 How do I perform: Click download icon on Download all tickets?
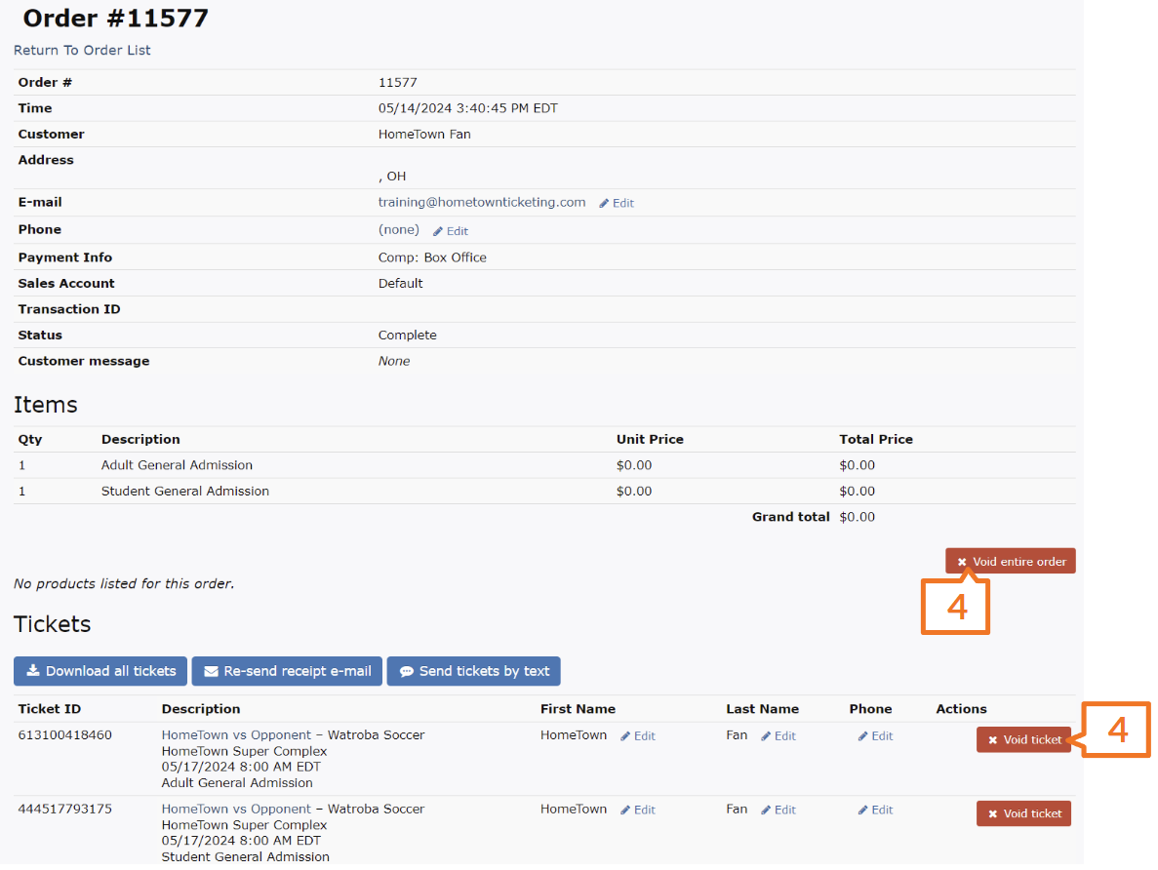click(33, 671)
